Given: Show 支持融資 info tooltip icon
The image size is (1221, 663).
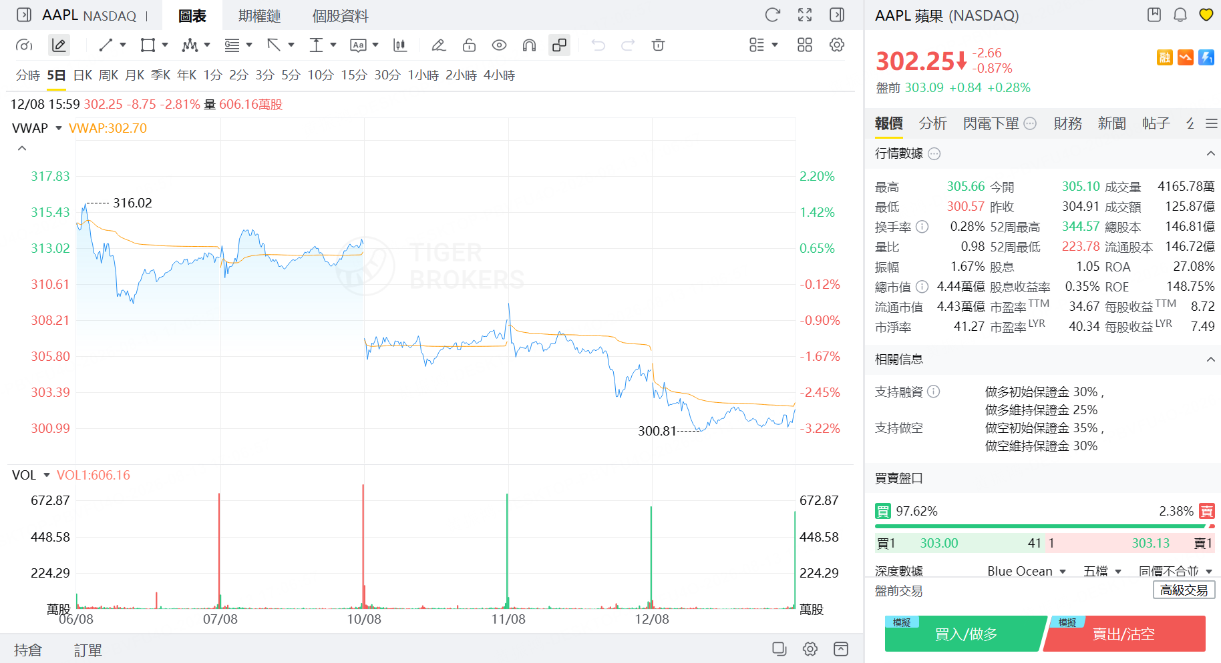Looking at the screenshot, I should pyautogui.click(x=934, y=392).
